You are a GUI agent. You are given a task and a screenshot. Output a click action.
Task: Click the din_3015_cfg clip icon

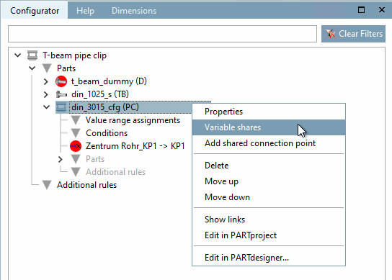click(x=61, y=107)
